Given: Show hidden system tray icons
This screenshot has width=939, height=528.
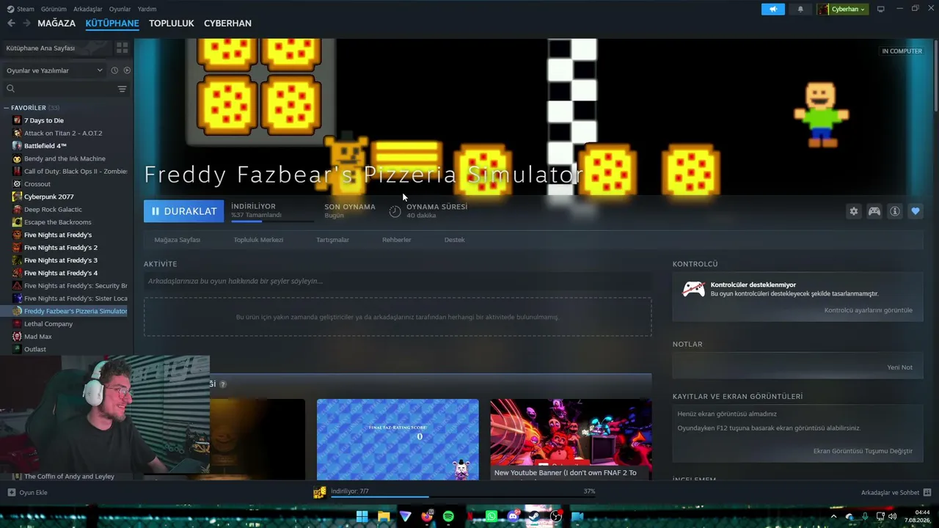Looking at the screenshot, I should pos(833,516).
